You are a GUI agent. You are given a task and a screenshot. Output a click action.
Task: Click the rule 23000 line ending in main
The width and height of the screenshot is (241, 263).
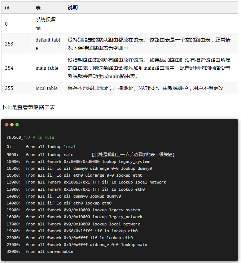point(86,245)
